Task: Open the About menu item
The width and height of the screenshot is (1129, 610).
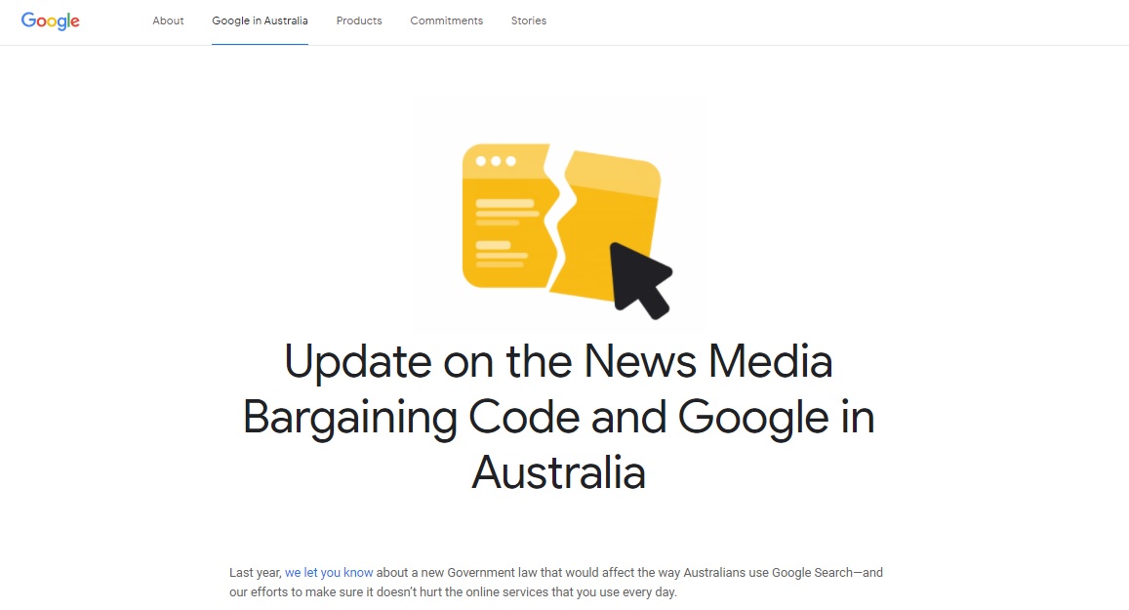Action: coord(168,20)
